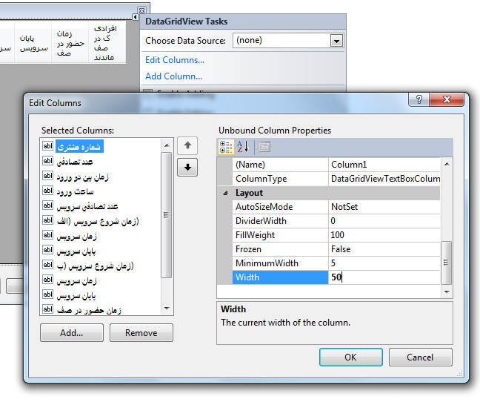The height and width of the screenshot is (402, 480).
Task: Move selected column down with arrow button
Action: click(x=187, y=168)
